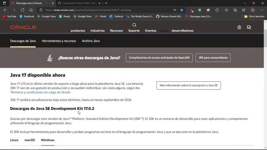Open the Oracle account user icon

point(239,27)
